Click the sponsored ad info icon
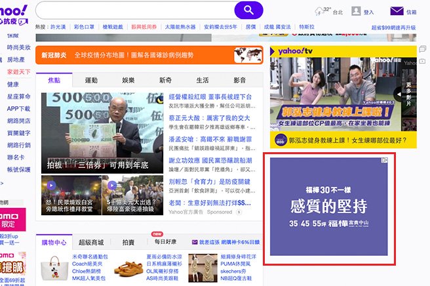The height and width of the screenshot is (286, 430). click(x=239, y=212)
